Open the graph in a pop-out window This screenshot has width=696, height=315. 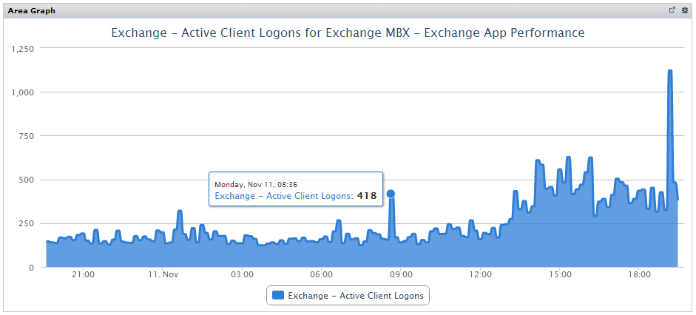click(x=672, y=10)
